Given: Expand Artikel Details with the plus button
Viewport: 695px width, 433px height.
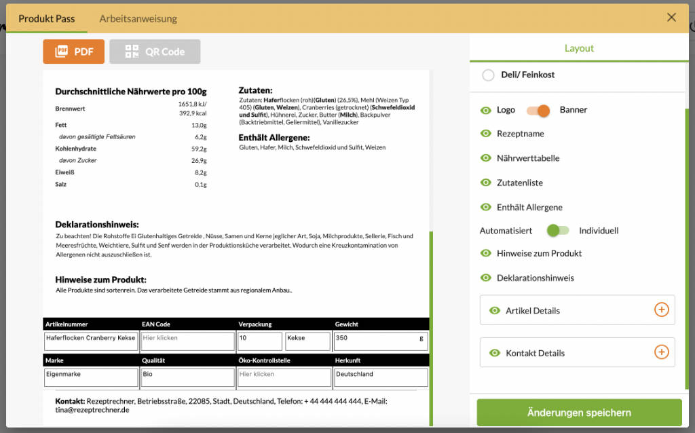Looking at the screenshot, I should tap(661, 310).
